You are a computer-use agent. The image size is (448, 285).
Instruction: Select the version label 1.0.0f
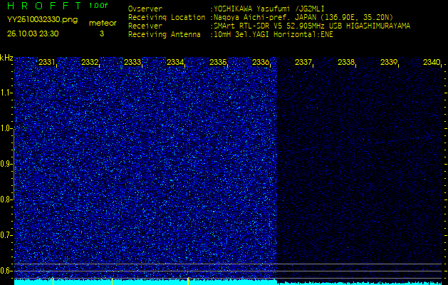[98, 6]
